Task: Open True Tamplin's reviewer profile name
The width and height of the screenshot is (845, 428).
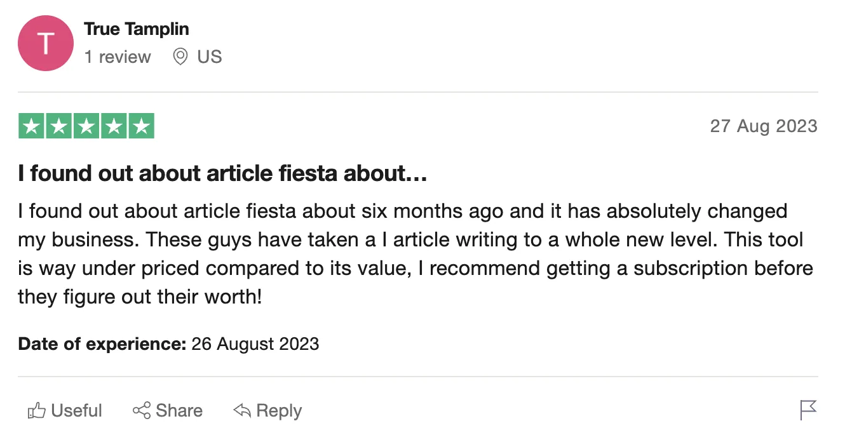Action: coord(137,29)
